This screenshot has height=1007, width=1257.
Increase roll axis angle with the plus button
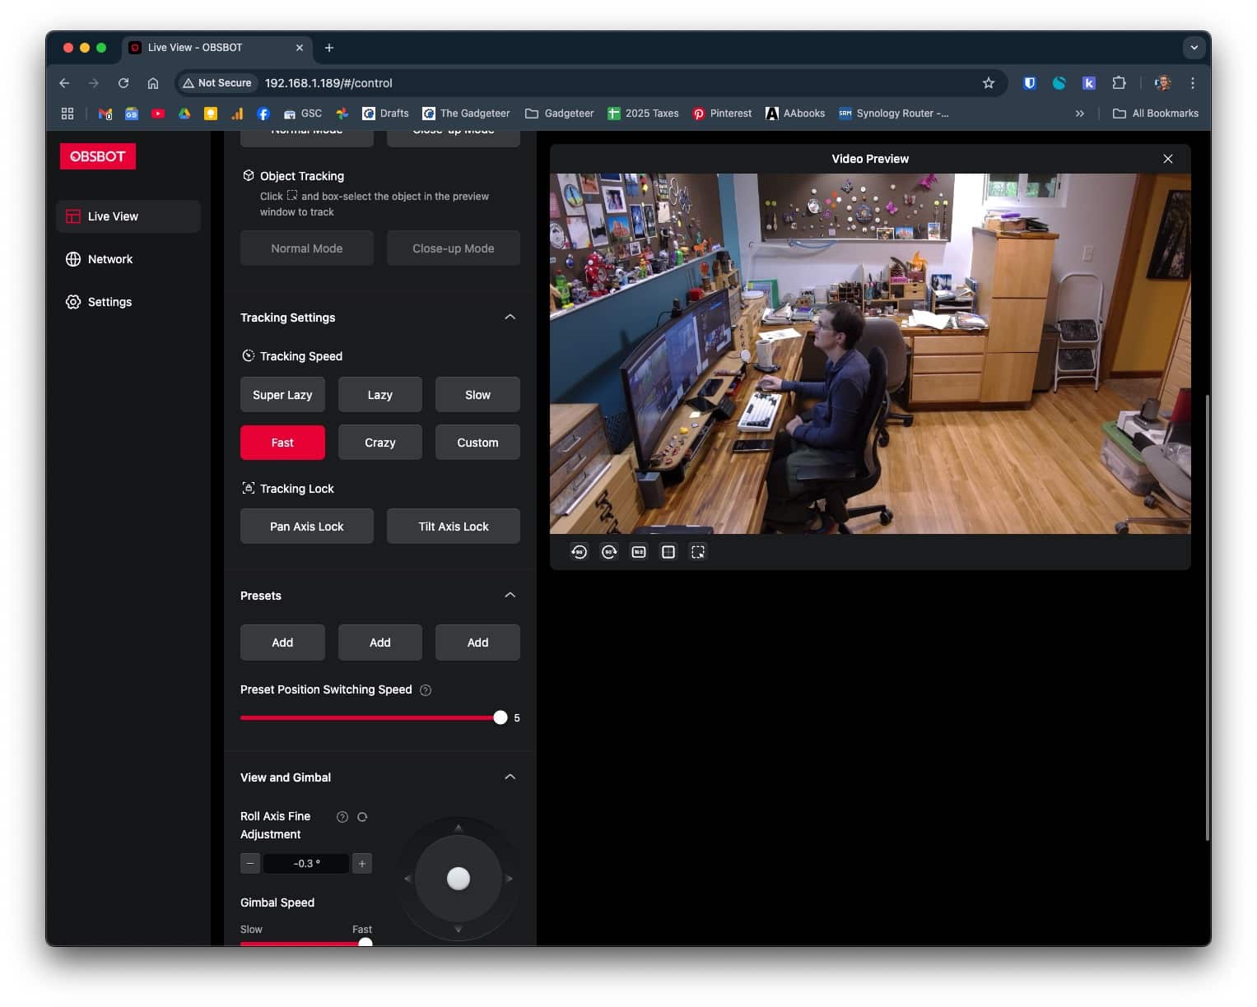(361, 864)
